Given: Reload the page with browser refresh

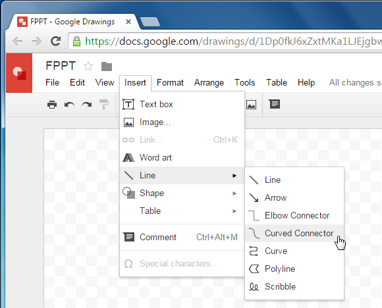Looking at the screenshot, I should [x=55, y=41].
